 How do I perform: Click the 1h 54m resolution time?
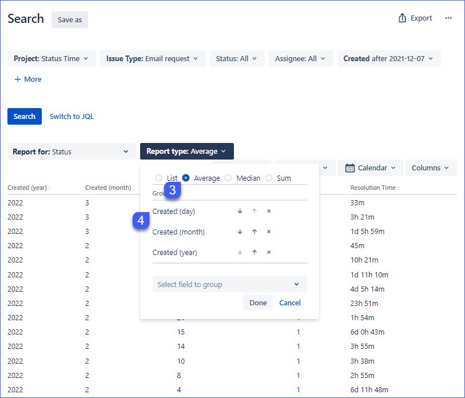(x=362, y=317)
